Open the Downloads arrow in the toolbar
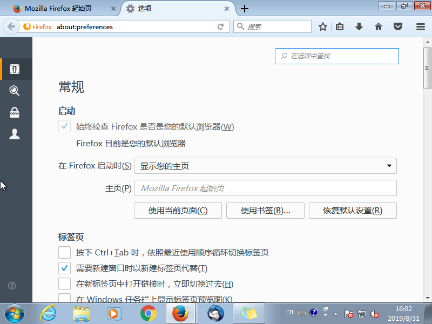 pyautogui.click(x=359, y=26)
